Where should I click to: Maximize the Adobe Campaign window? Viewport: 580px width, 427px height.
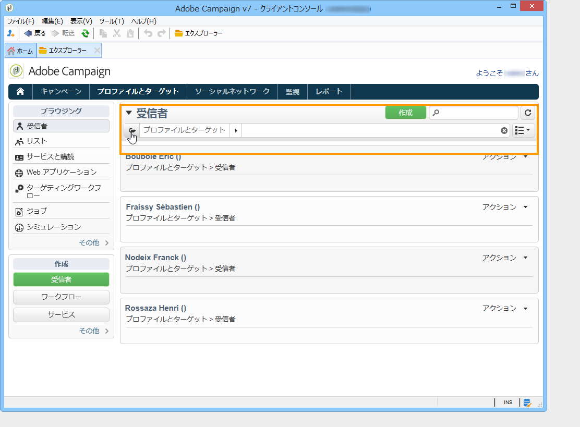pyautogui.click(x=513, y=6)
